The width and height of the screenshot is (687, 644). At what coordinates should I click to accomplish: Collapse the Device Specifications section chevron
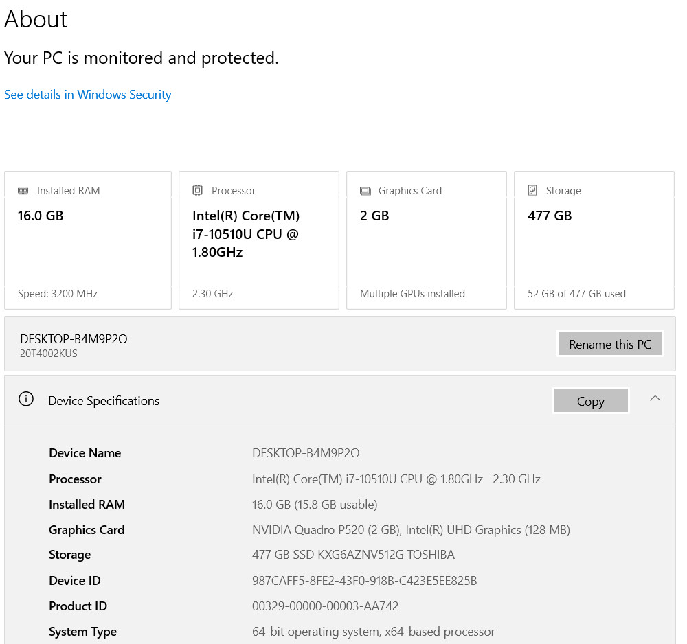[x=655, y=398]
